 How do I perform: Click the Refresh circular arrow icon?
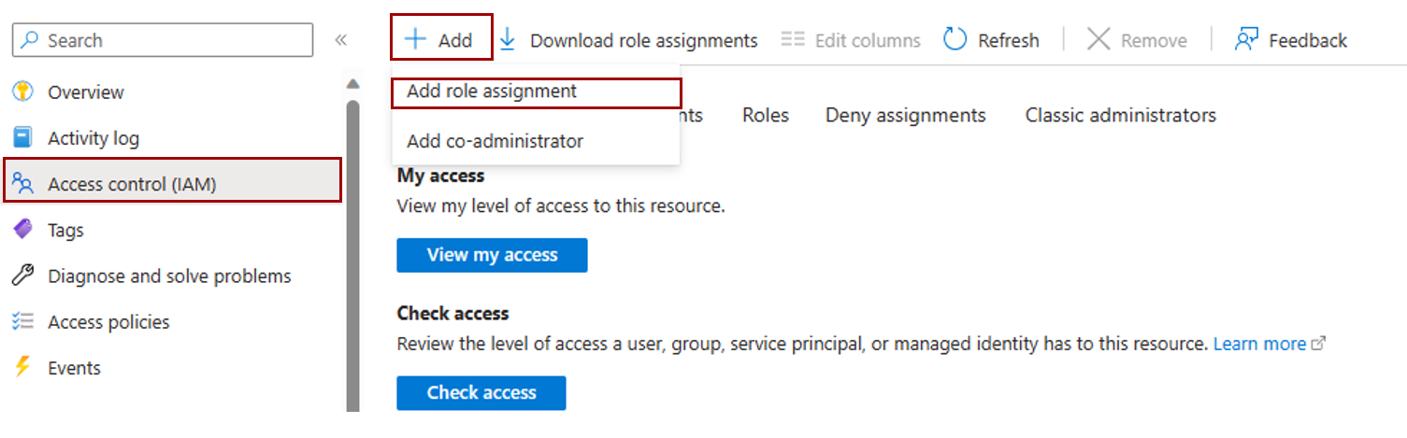click(955, 39)
